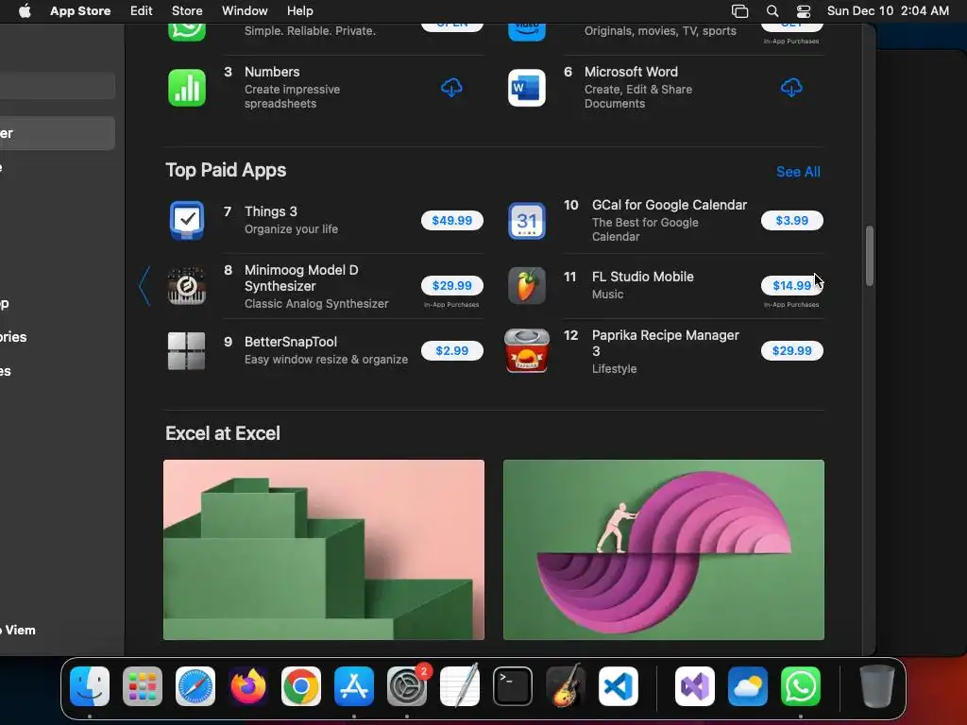Click the App Store window vertical scrollbar
Image resolution: width=967 pixels, height=725 pixels.
[870, 256]
